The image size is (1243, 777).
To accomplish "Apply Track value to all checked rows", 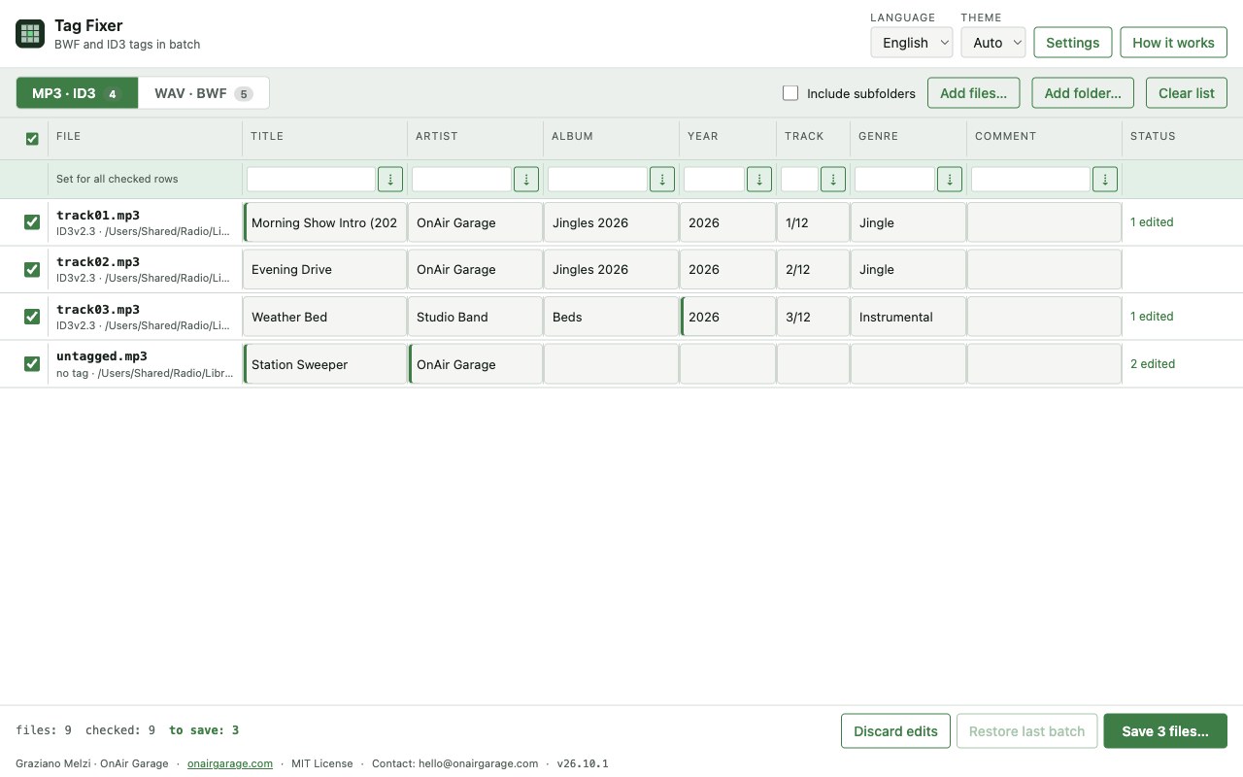I will pos(833,179).
